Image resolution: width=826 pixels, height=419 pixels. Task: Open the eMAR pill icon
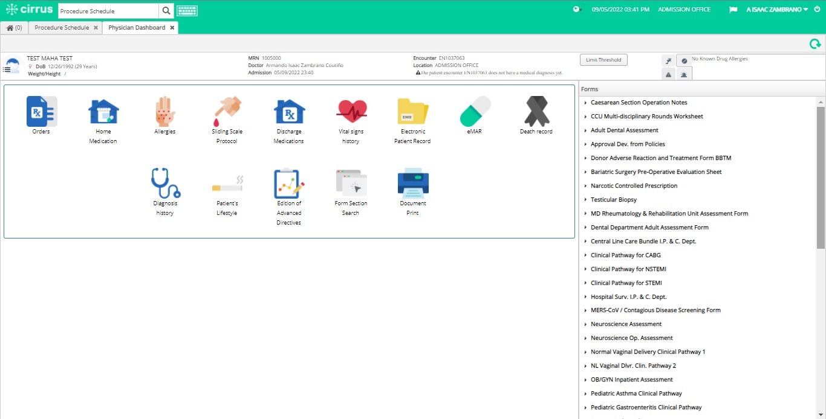475,112
